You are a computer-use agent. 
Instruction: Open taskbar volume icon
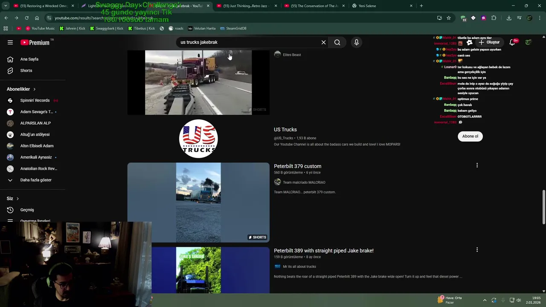(519, 300)
